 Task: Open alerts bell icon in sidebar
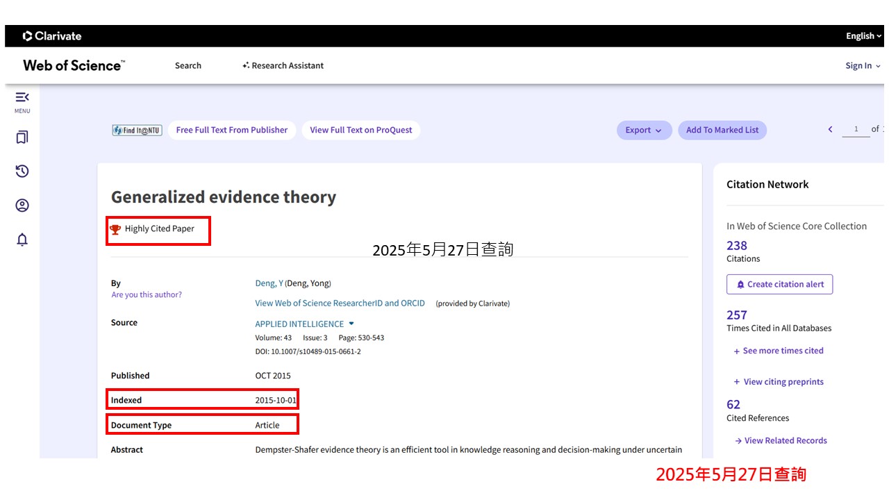[22, 240]
